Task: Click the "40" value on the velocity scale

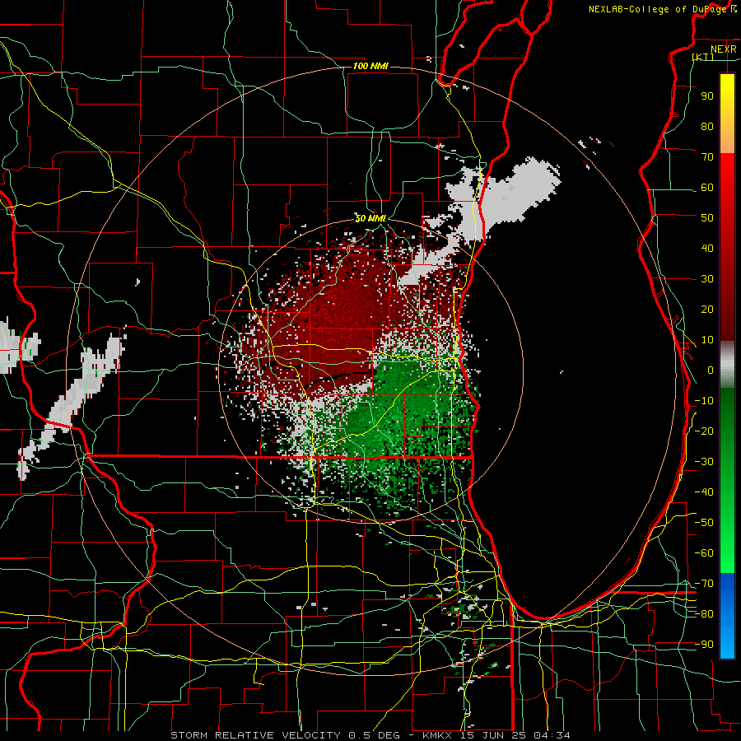Action: (x=707, y=249)
